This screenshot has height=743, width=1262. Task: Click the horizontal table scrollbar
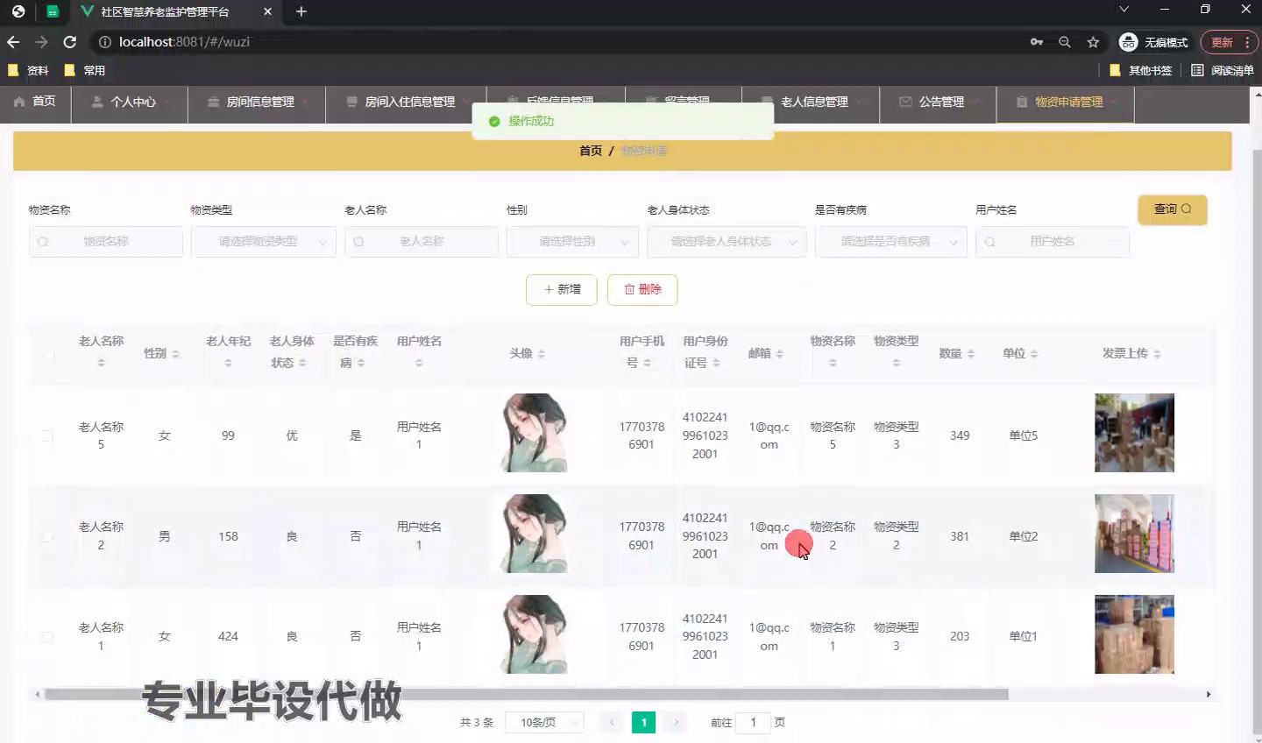[526, 695]
